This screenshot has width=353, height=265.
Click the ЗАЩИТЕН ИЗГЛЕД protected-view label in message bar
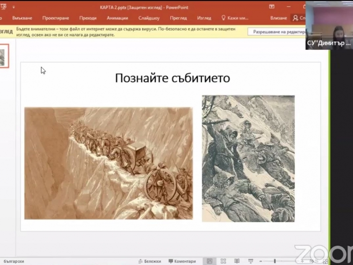6,32
